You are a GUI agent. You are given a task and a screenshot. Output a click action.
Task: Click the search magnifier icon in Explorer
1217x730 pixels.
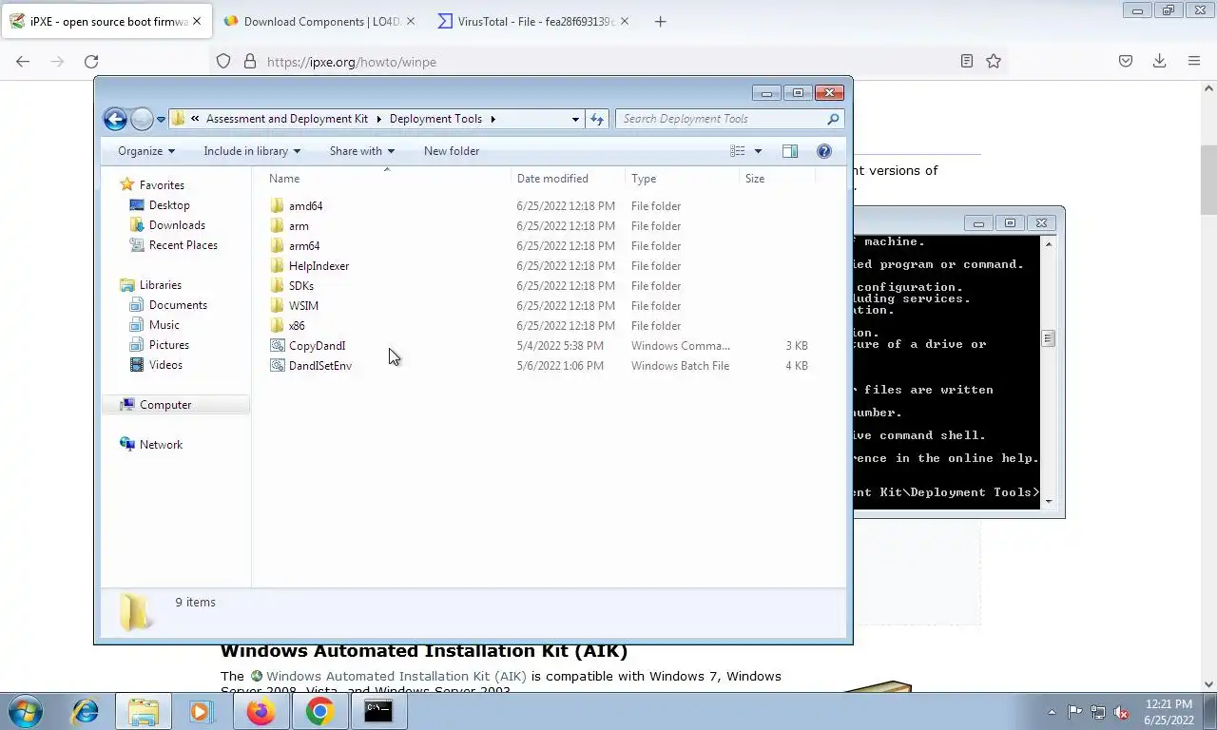click(833, 119)
